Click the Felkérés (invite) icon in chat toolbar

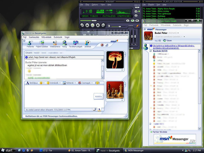point(30,44)
